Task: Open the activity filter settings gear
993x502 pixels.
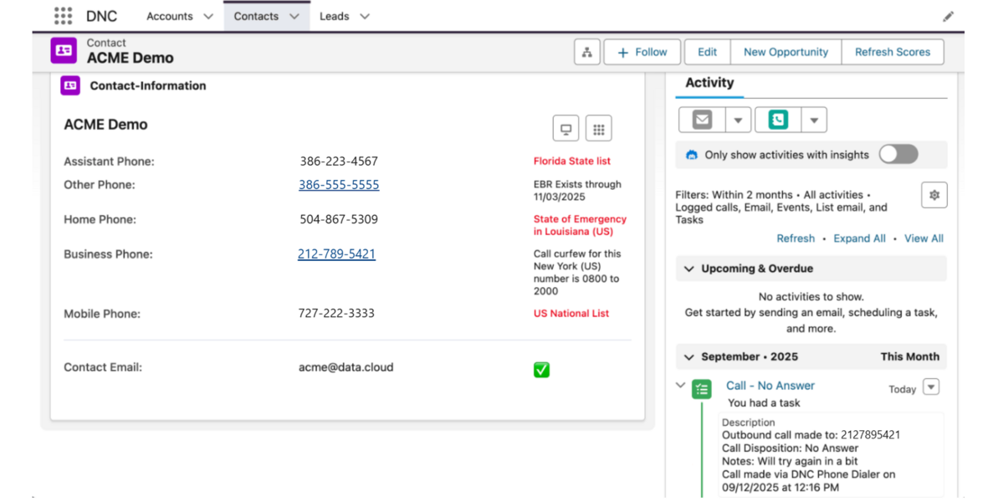Action: coord(934,195)
